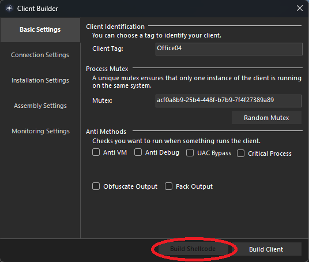Select the Assembly Settings tab

click(40, 106)
